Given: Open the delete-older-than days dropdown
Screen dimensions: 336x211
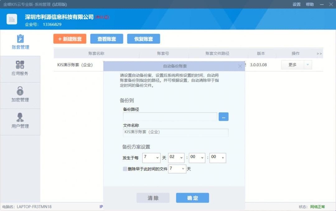Looking at the screenshot, I should click(177, 169).
